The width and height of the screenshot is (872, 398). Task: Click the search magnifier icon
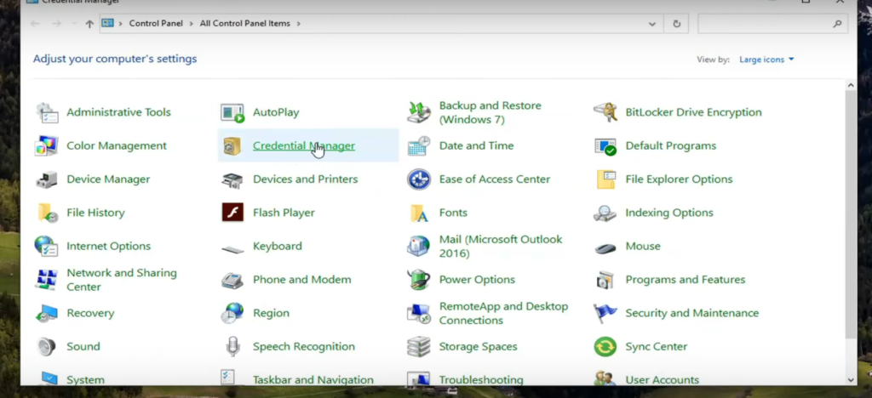pos(837,24)
